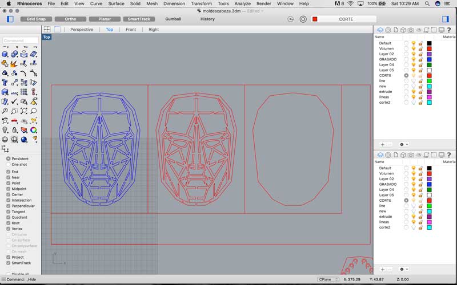Open the Transform menu
The width and height of the screenshot is (457, 285).
pyautogui.click(x=202, y=3)
